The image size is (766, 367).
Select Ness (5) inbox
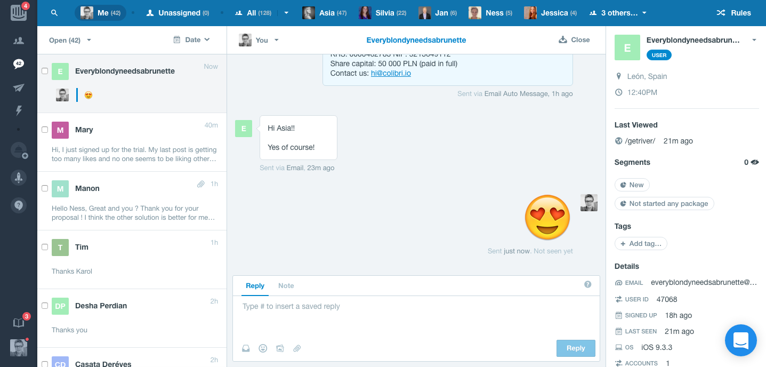point(490,13)
